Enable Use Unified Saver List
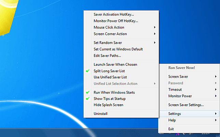220x137 pixels. click(x=121, y=77)
